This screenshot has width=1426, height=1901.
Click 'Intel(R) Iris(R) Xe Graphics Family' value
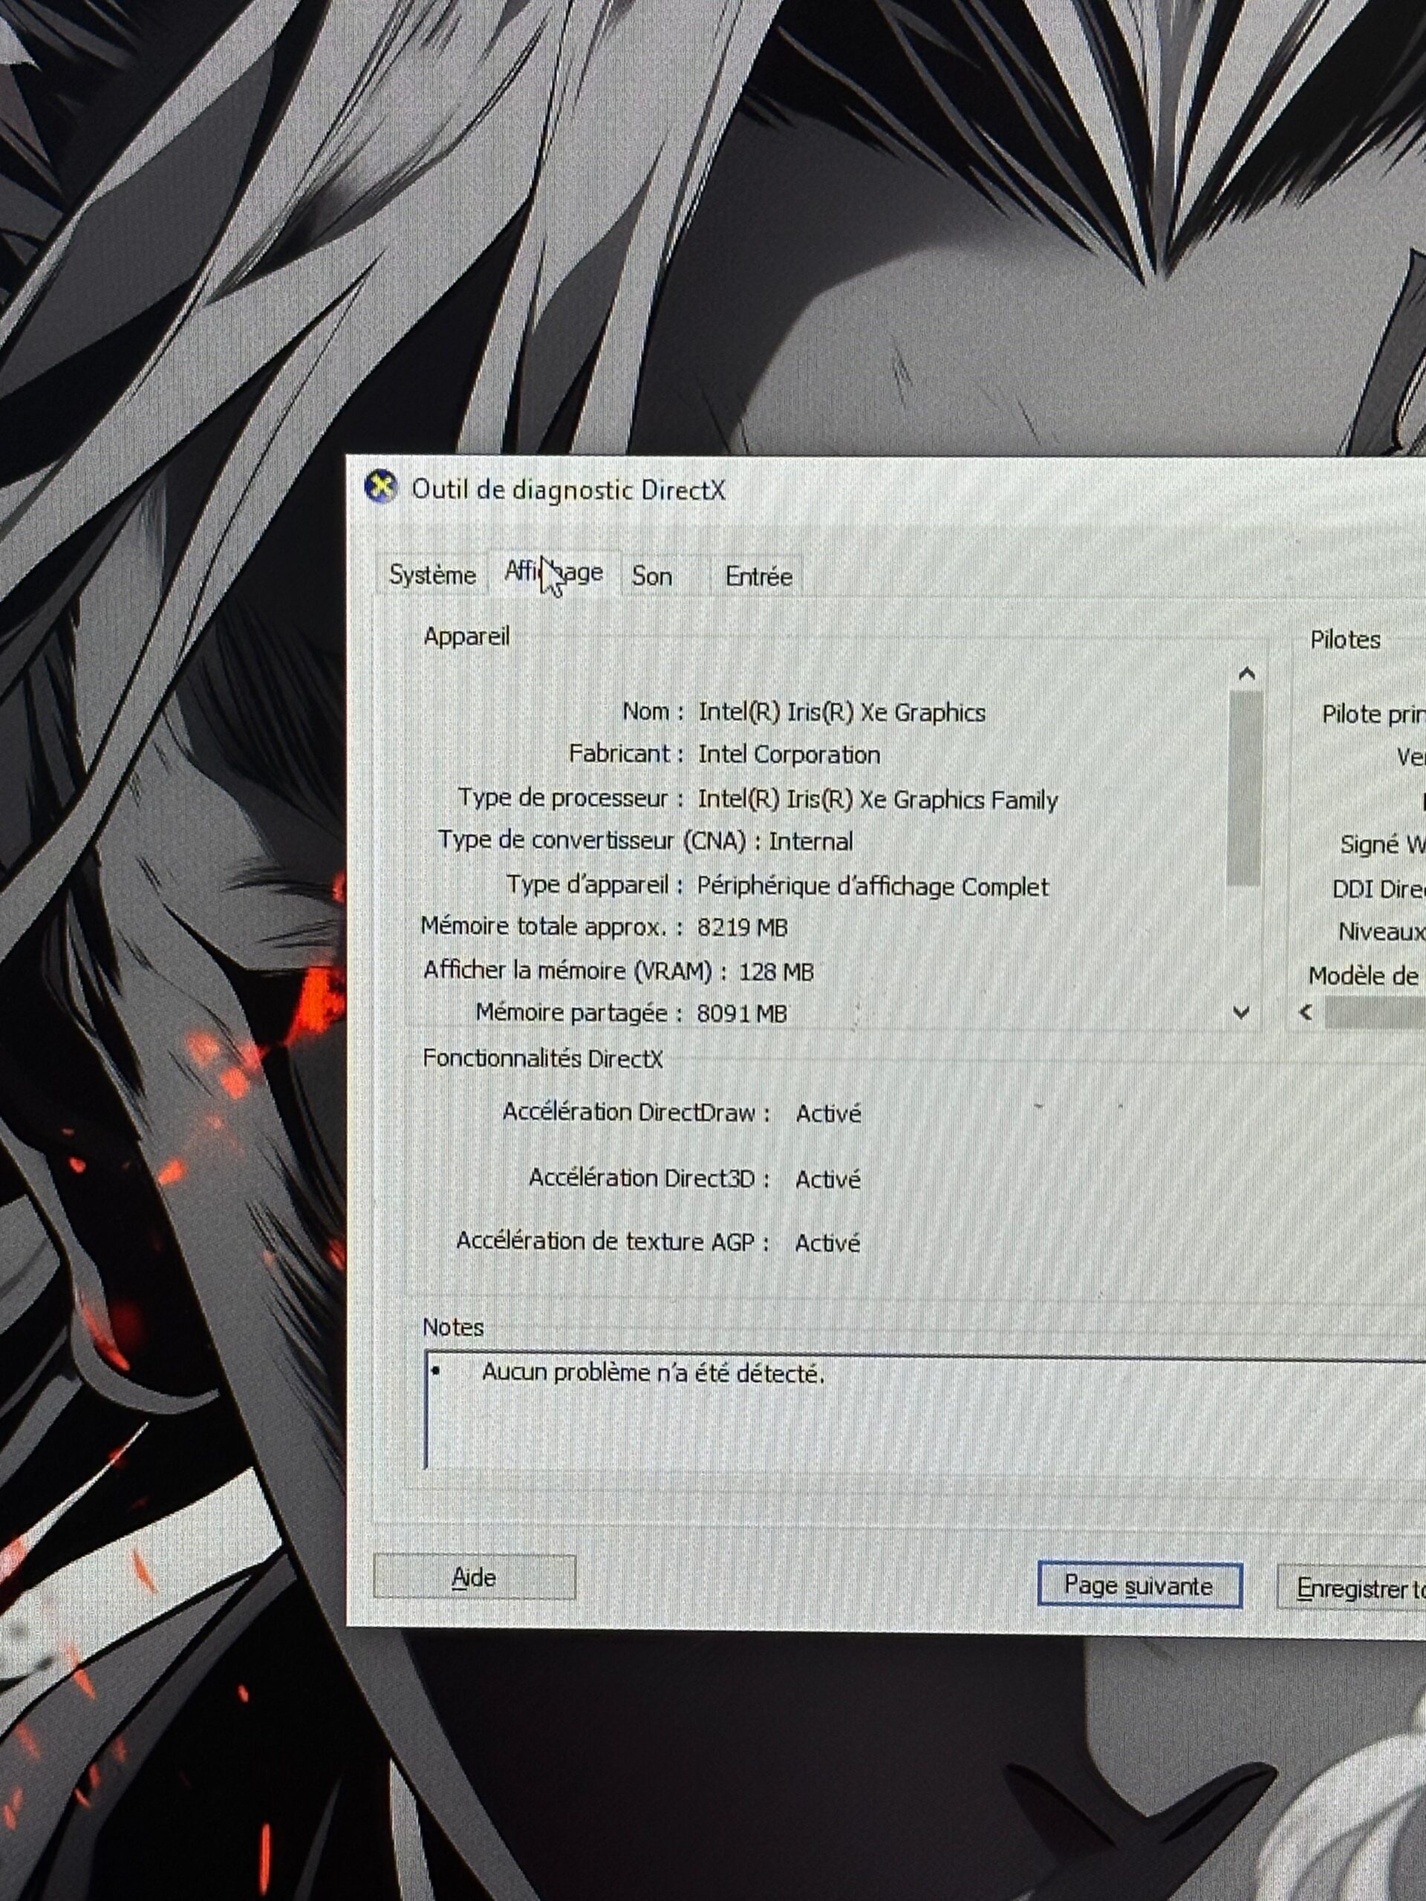tap(878, 799)
